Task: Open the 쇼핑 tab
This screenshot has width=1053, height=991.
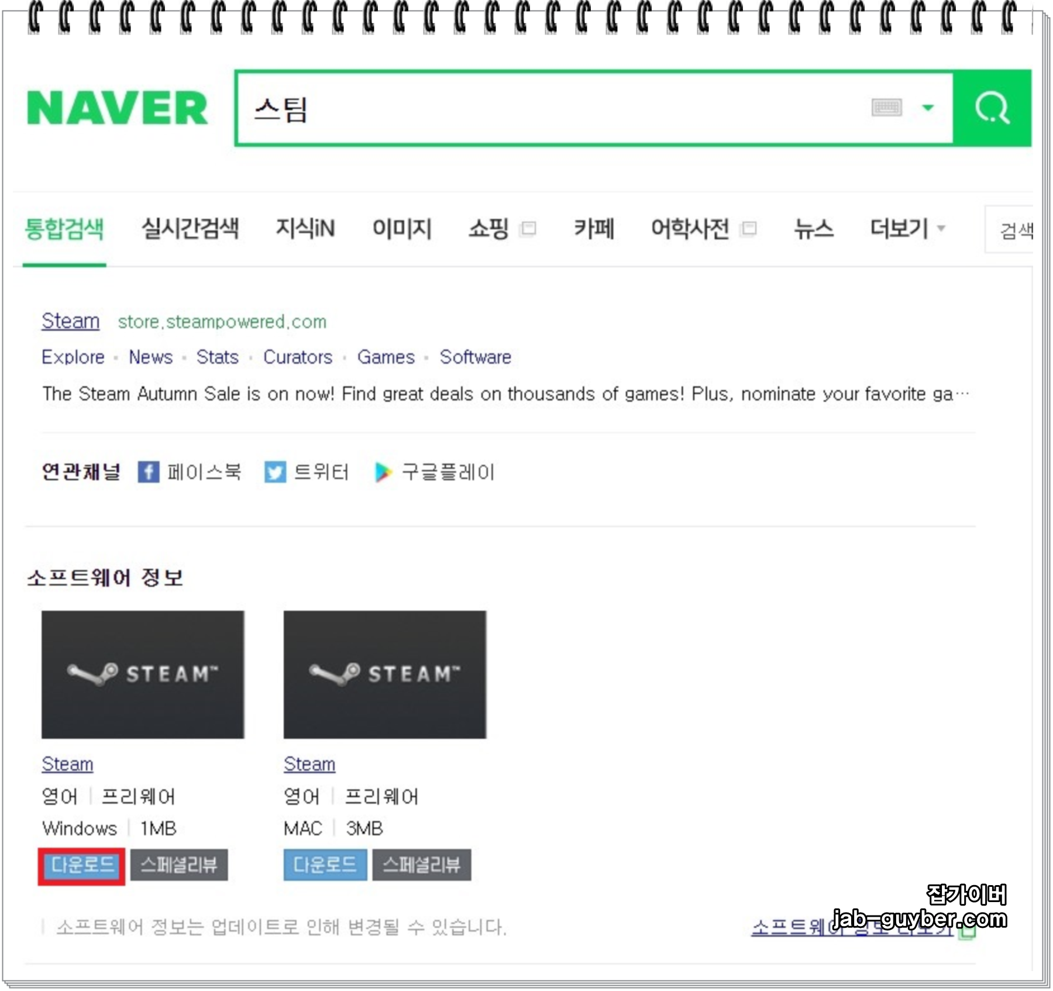Action: [488, 228]
